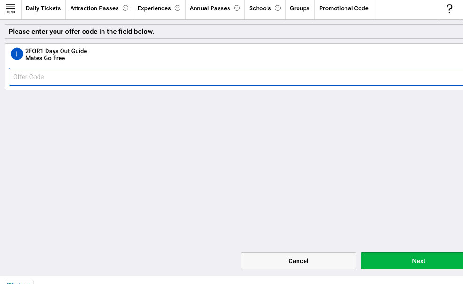Click the Cancel button
The image size is (463, 284).
click(x=298, y=261)
